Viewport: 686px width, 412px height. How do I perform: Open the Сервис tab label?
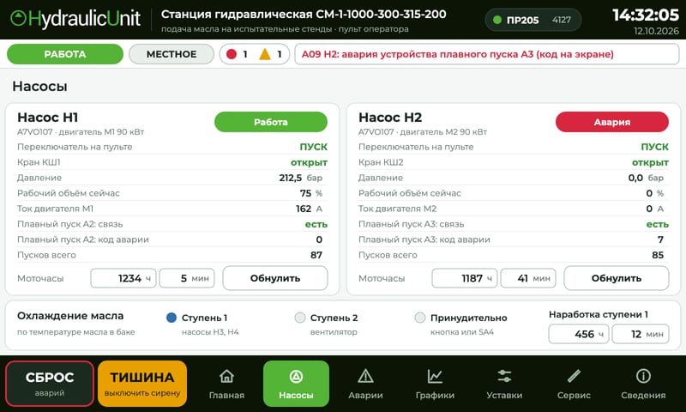click(574, 396)
